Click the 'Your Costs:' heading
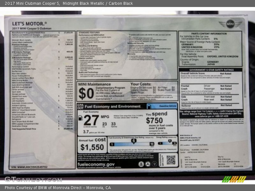Image resolution: width=255 pixels, height=191 pixels. [141, 84]
